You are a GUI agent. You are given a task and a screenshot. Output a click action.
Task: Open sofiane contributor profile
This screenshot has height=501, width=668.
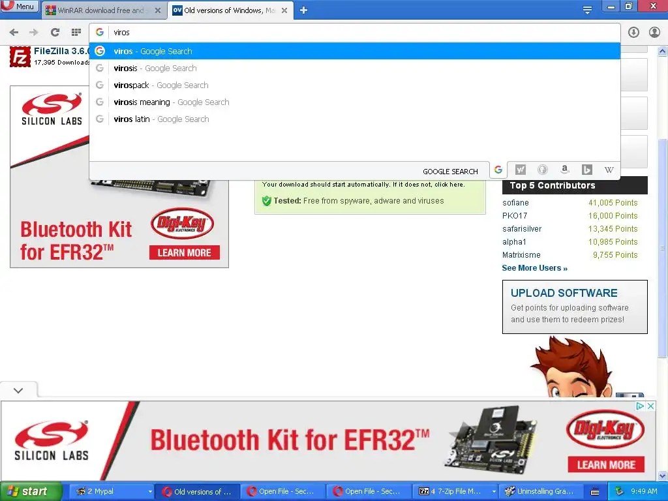[x=515, y=203]
